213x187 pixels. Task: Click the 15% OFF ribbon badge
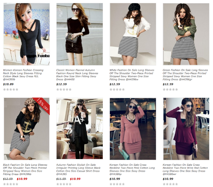[x=43, y=105]
